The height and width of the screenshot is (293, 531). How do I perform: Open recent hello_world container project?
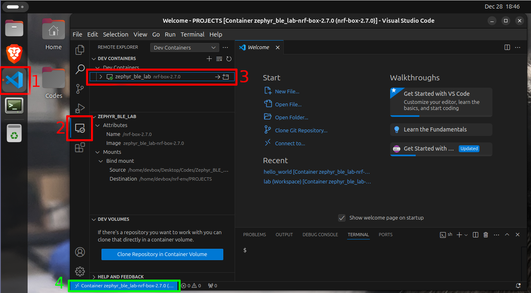tap(317, 172)
